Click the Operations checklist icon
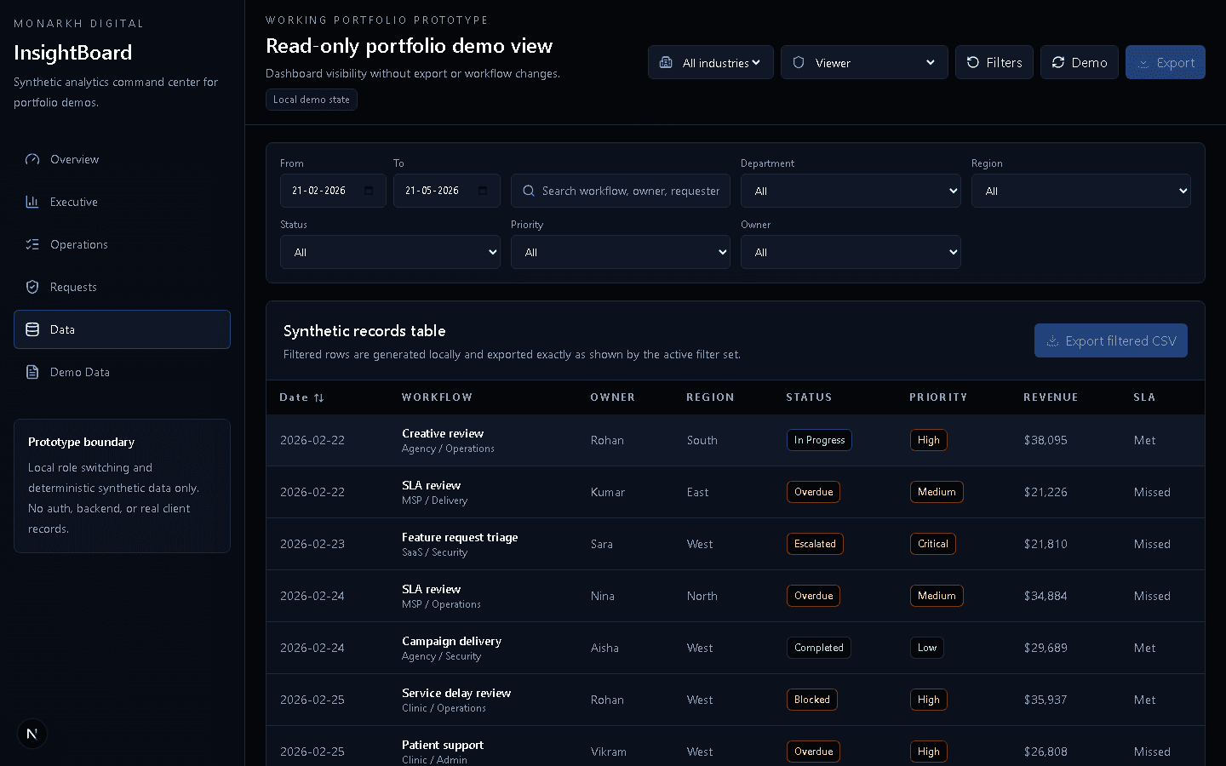The image size is (1226, 766). 32,244
